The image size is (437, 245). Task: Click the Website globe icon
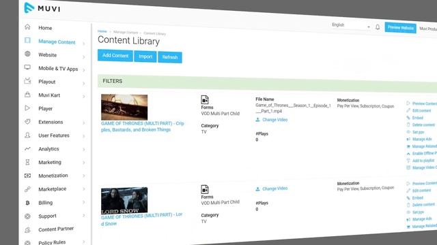(27, 54)
